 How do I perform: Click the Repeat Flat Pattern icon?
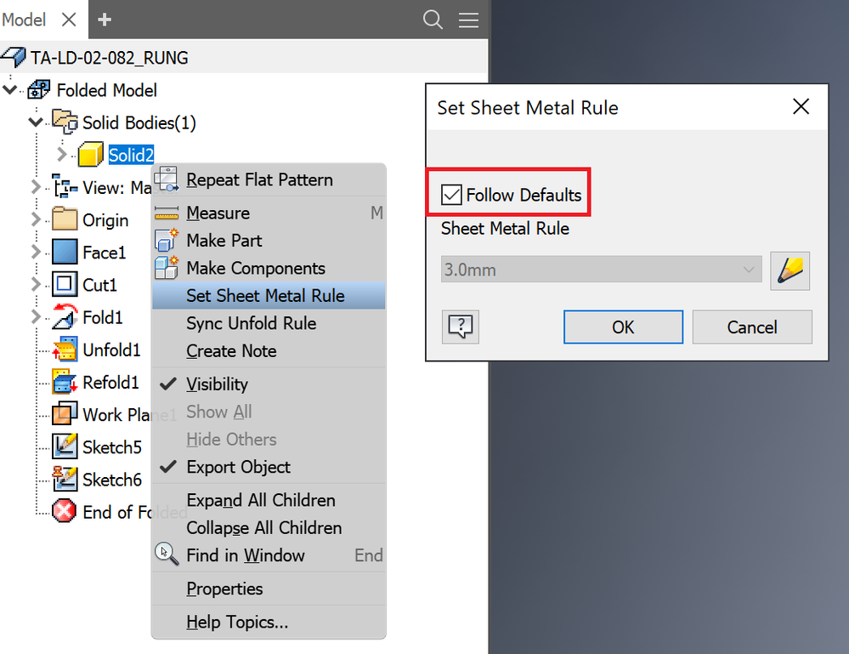coord(167,179)
